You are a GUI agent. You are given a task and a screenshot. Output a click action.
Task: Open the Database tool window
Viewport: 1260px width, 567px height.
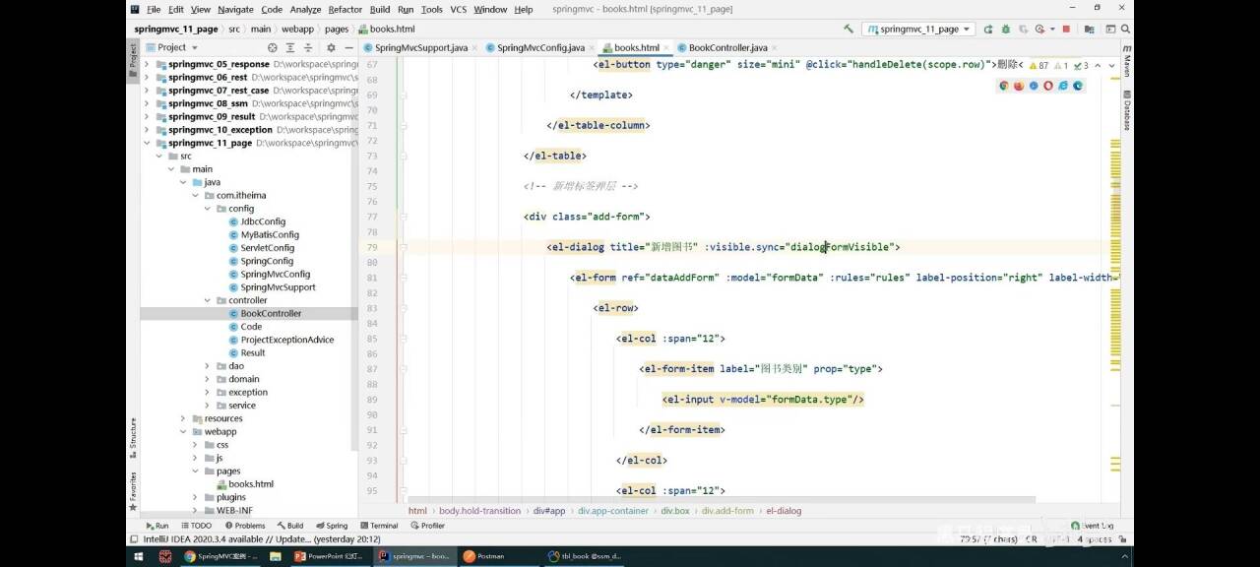[x=1127, y=110]
